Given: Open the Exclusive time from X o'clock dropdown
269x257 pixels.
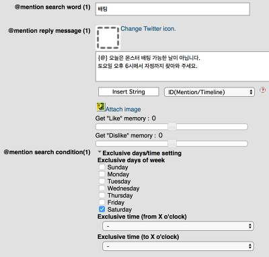Looking at the screenshot, I should click(x=178, y=226).
